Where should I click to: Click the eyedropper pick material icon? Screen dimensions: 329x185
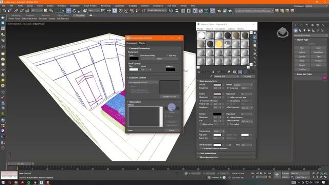(211, 77)
